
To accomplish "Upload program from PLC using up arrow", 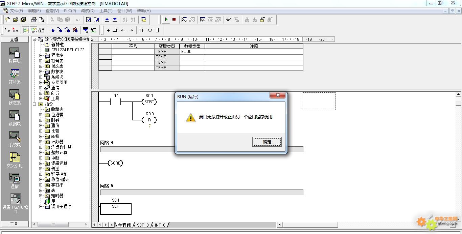I will tap(107, 20).
